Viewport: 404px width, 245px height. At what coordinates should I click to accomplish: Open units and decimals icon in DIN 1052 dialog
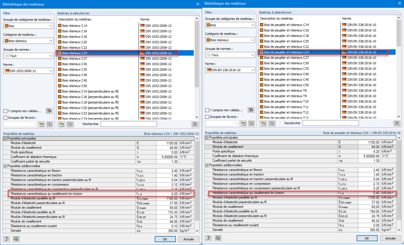tap(16, 239)
